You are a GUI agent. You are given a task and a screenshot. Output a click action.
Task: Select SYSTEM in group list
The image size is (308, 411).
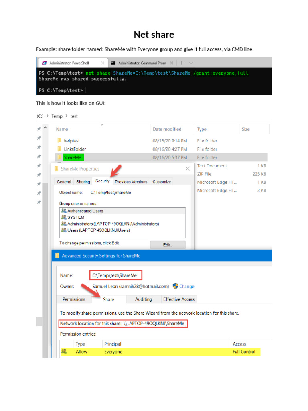[122, 217]
